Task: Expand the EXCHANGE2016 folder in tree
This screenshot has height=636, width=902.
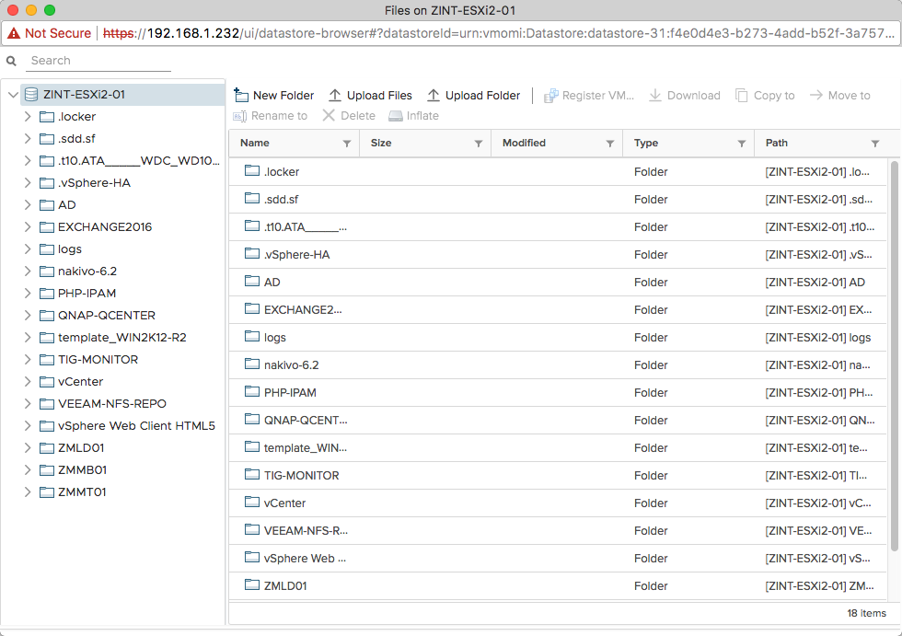Action: [x=27, y=227]
